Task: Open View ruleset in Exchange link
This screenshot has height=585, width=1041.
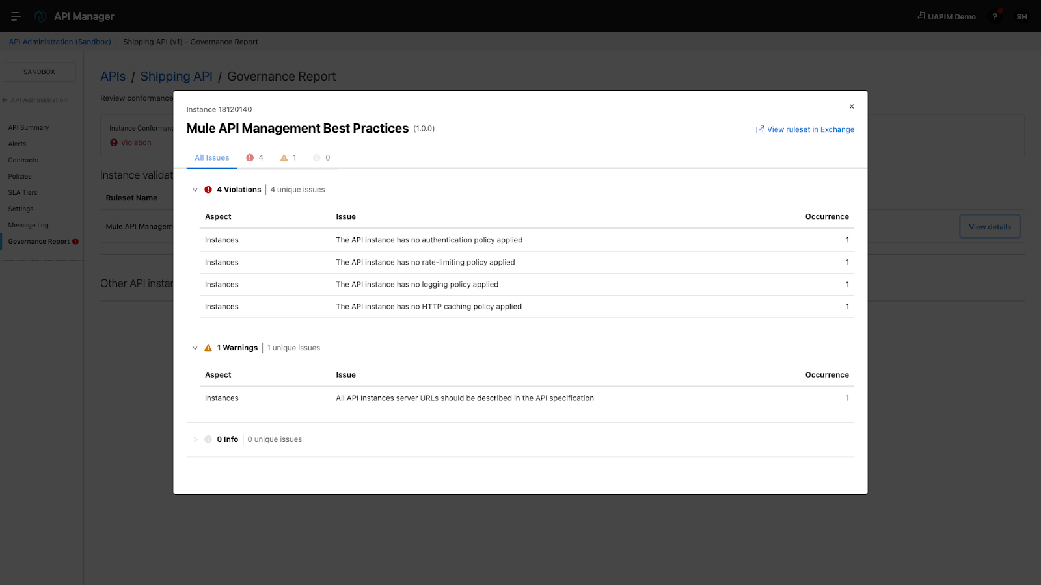Action: pos(805,129)
